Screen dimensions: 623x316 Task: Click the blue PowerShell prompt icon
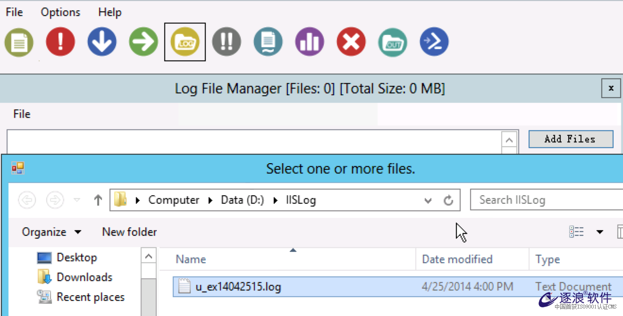434,42
